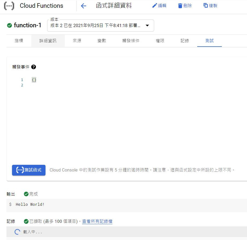Click the function-1 name heading
The height and width of the screenshot is (240, 247).
tap(28, 25)
